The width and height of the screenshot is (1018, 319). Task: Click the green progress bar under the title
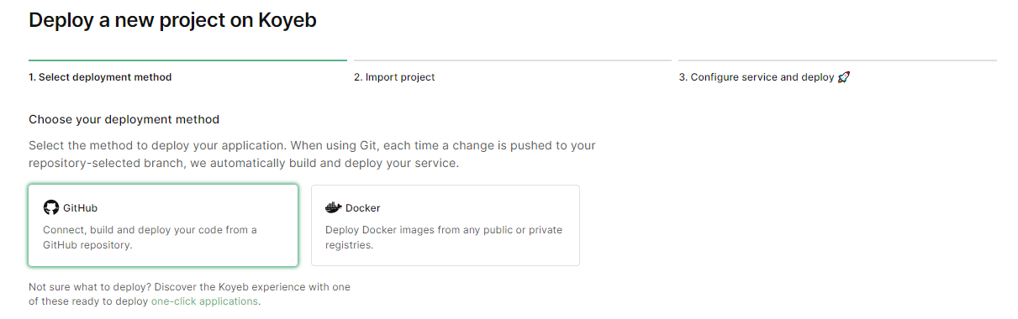187,60
